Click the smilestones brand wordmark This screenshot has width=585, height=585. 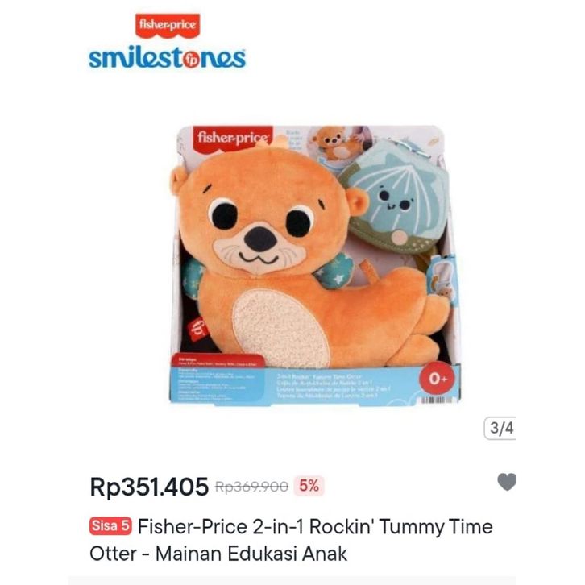[167, 58]
